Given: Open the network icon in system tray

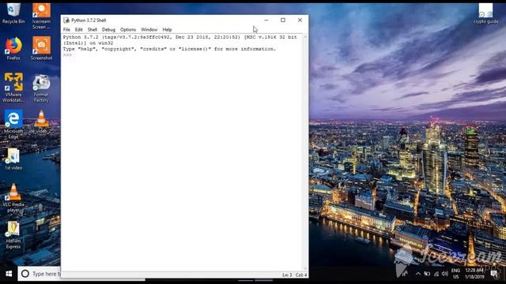Looking at the screenshot, I should 436,274.
